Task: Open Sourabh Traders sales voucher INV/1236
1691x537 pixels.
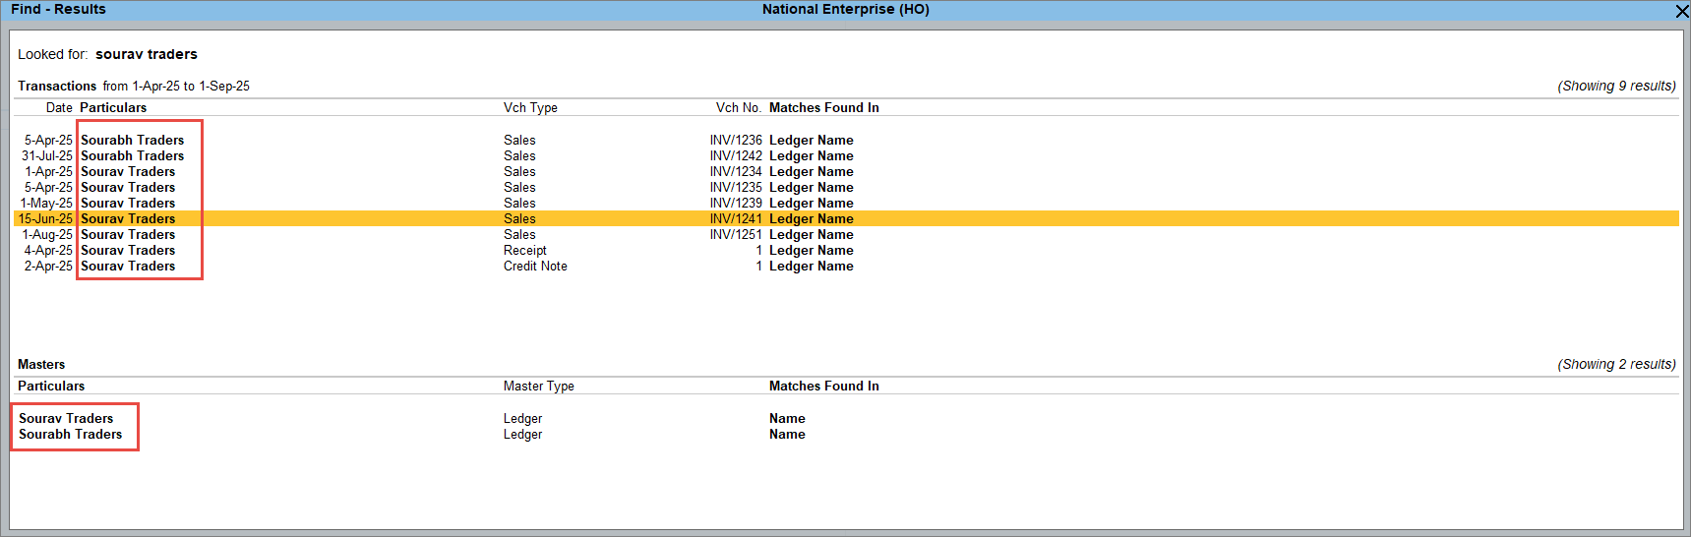Action: pos(132,141)
